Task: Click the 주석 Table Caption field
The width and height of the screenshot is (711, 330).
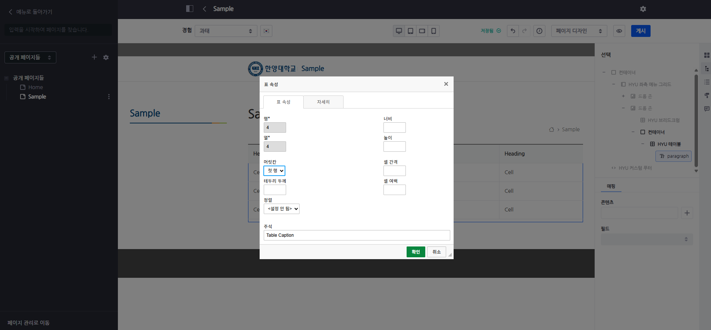Action: (x=357, y=235)
